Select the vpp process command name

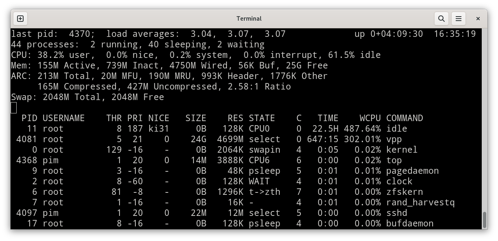[x=394, y=139]
